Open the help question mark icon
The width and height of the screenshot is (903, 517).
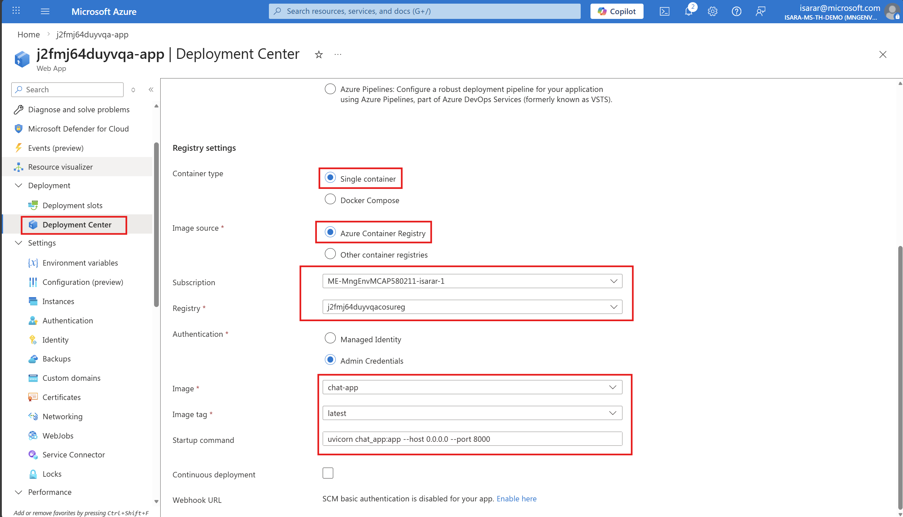[737, 11]
